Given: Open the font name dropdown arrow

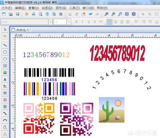Looking at the screenshot, I should [50, 22].
